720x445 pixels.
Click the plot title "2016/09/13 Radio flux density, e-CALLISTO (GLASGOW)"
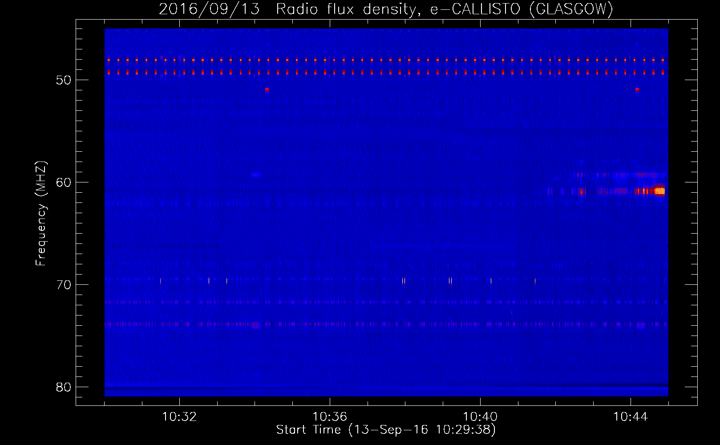pyautogui.click(x=386, y=9)
